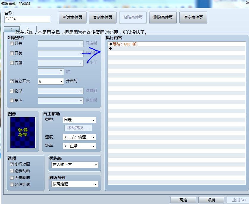Image resolution: width=249 pixels, height=204 pixels.
Task: Uncheck the 独立开关 checkbox
Action: (x=12, y=81)
